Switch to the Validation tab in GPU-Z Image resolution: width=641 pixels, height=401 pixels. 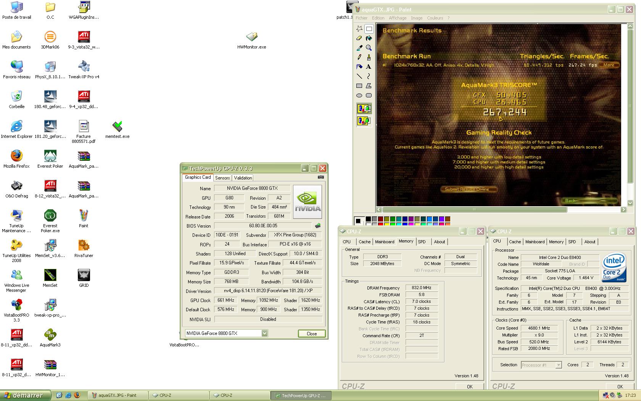click(243, 178)
